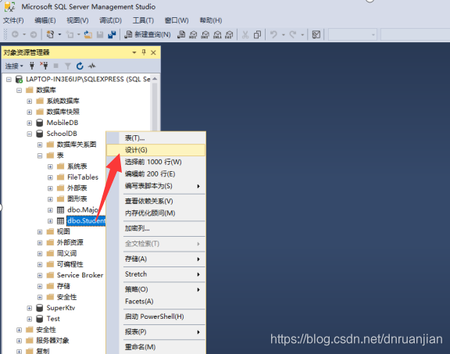Viewport: 450px width, 354px height.
Task: Expand the 系统数据库 folder
Action: click(x=29, y=101)
